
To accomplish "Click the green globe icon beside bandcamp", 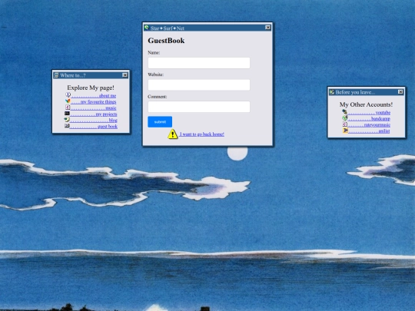I will click(345, 118).
